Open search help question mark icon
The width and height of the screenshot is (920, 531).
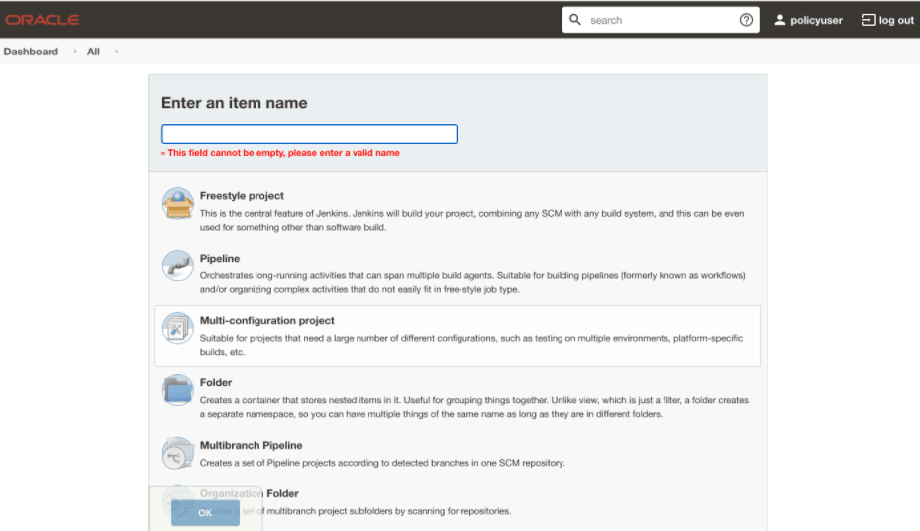[746, 20]
